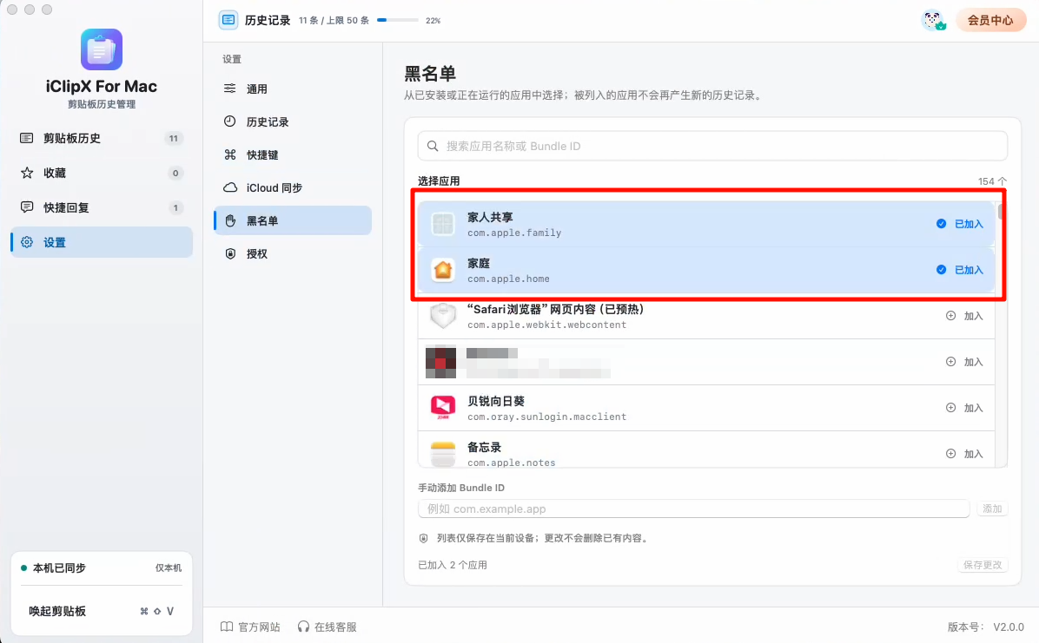Click the 贝锐向日葵 red app icon
This screenshot has height=643, width=1039.
(x=443, y=407)
